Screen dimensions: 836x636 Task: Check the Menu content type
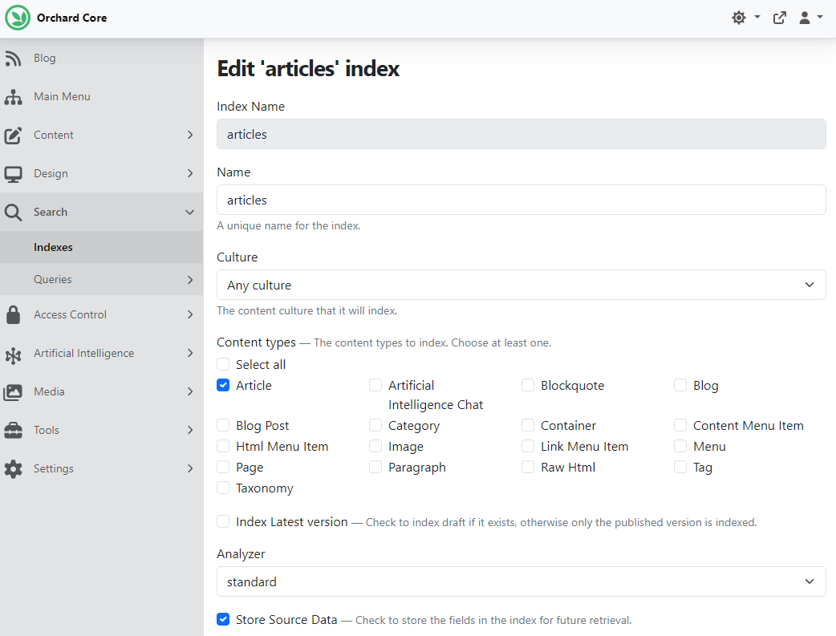680,446
